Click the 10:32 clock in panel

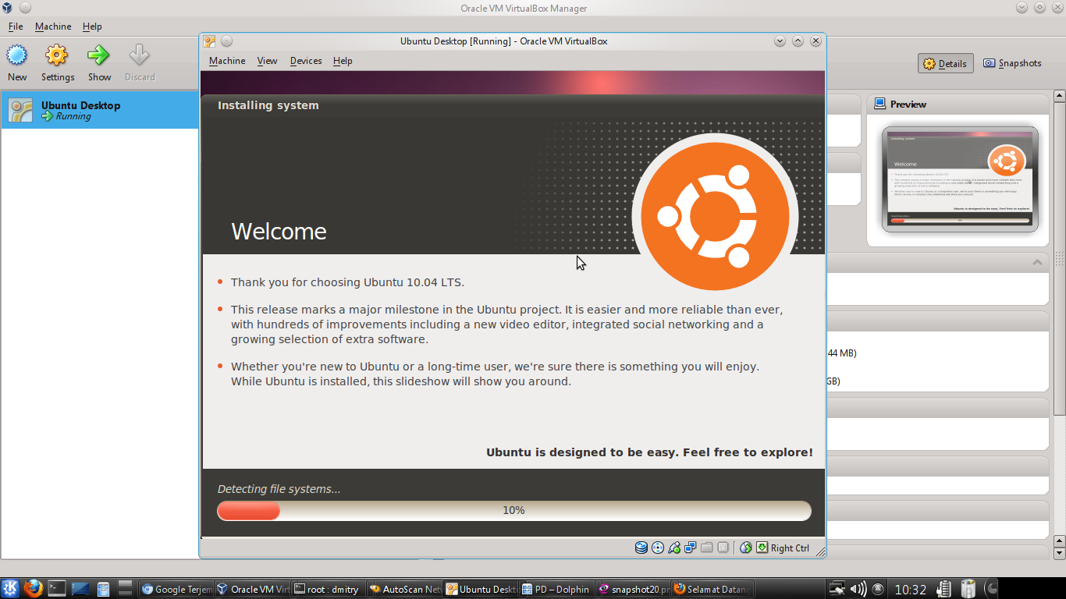(910, 590)
